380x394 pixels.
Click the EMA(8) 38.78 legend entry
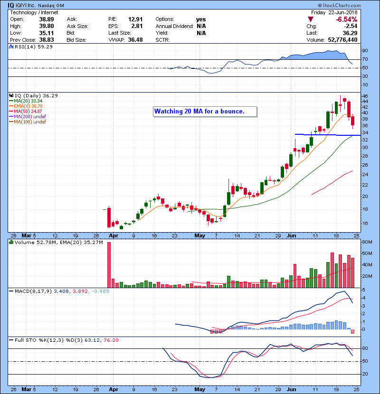(26, 106)
